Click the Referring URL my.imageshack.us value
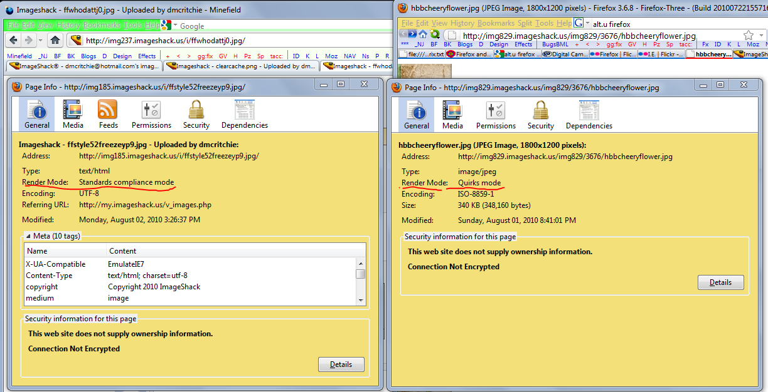 (145, 205)
